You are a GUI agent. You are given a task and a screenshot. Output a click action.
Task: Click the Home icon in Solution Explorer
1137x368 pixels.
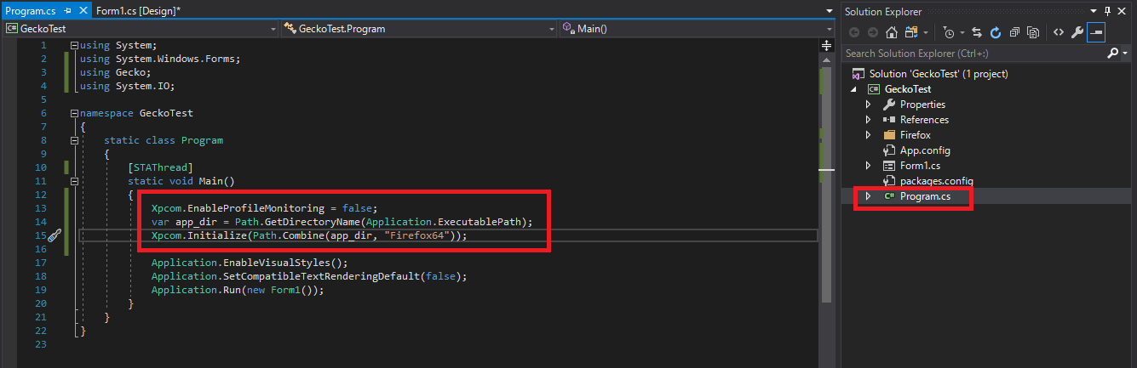pos(892,32)
